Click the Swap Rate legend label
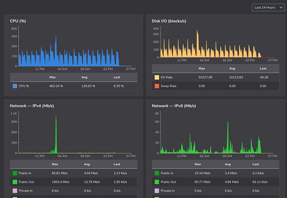Image resolution: width=287 pixels, height=198 pixels. point(168,86)
